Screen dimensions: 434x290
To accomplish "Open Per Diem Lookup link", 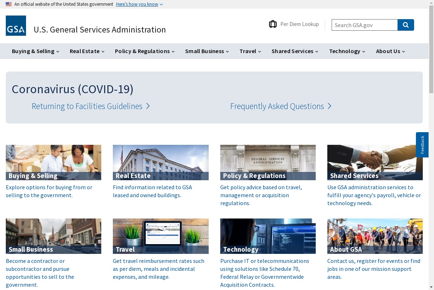I will tap(299, 24).
